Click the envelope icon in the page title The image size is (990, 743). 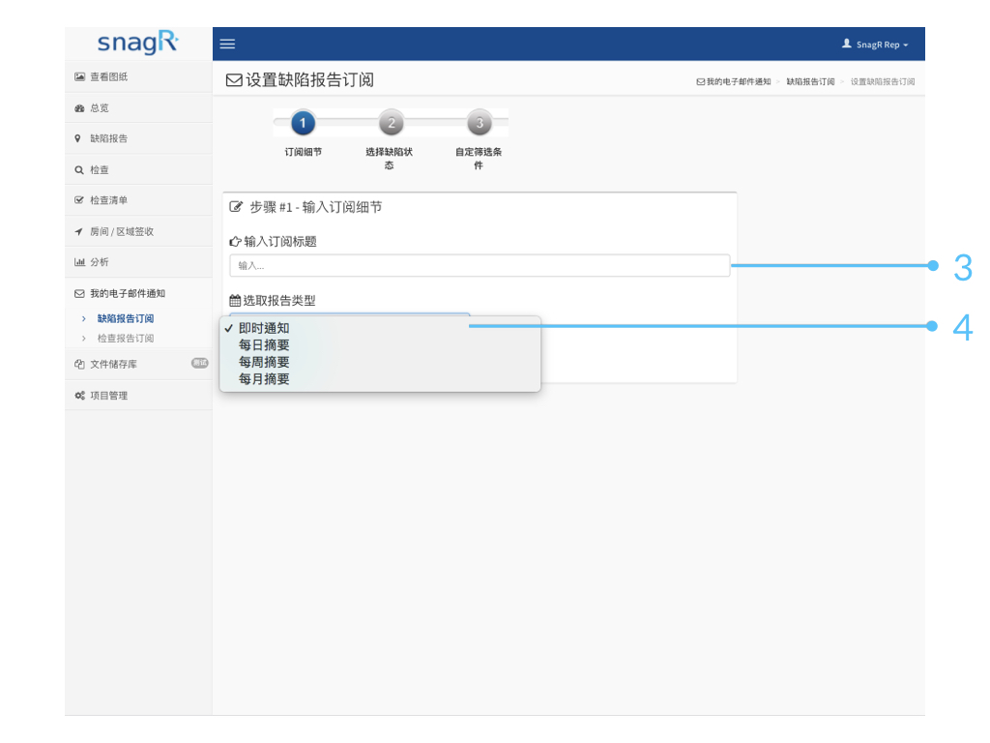(x=234, y=80)
